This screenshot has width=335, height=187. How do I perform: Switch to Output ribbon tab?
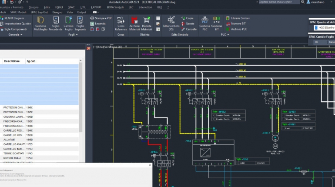coord(82,12)
